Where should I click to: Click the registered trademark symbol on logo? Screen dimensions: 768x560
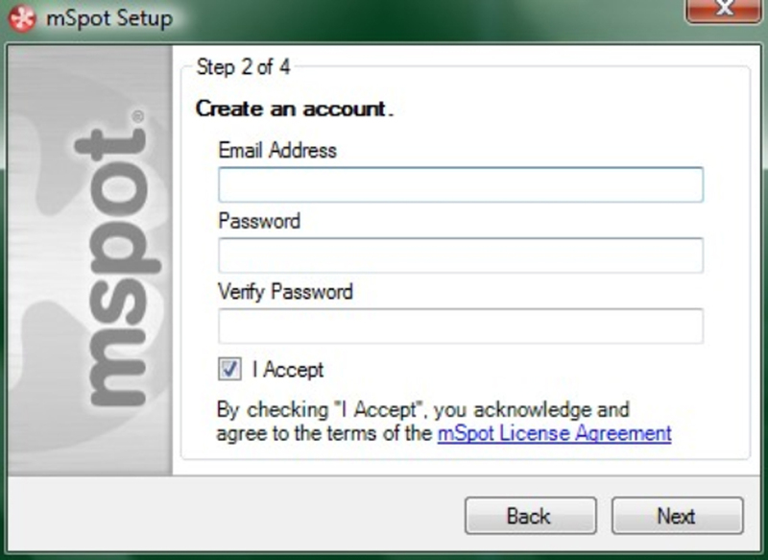138,116
